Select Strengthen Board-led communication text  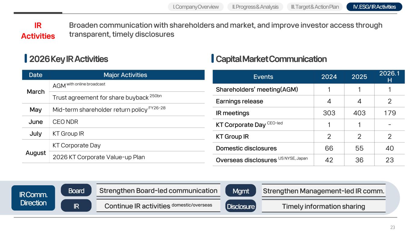click(x=158, y=190)
